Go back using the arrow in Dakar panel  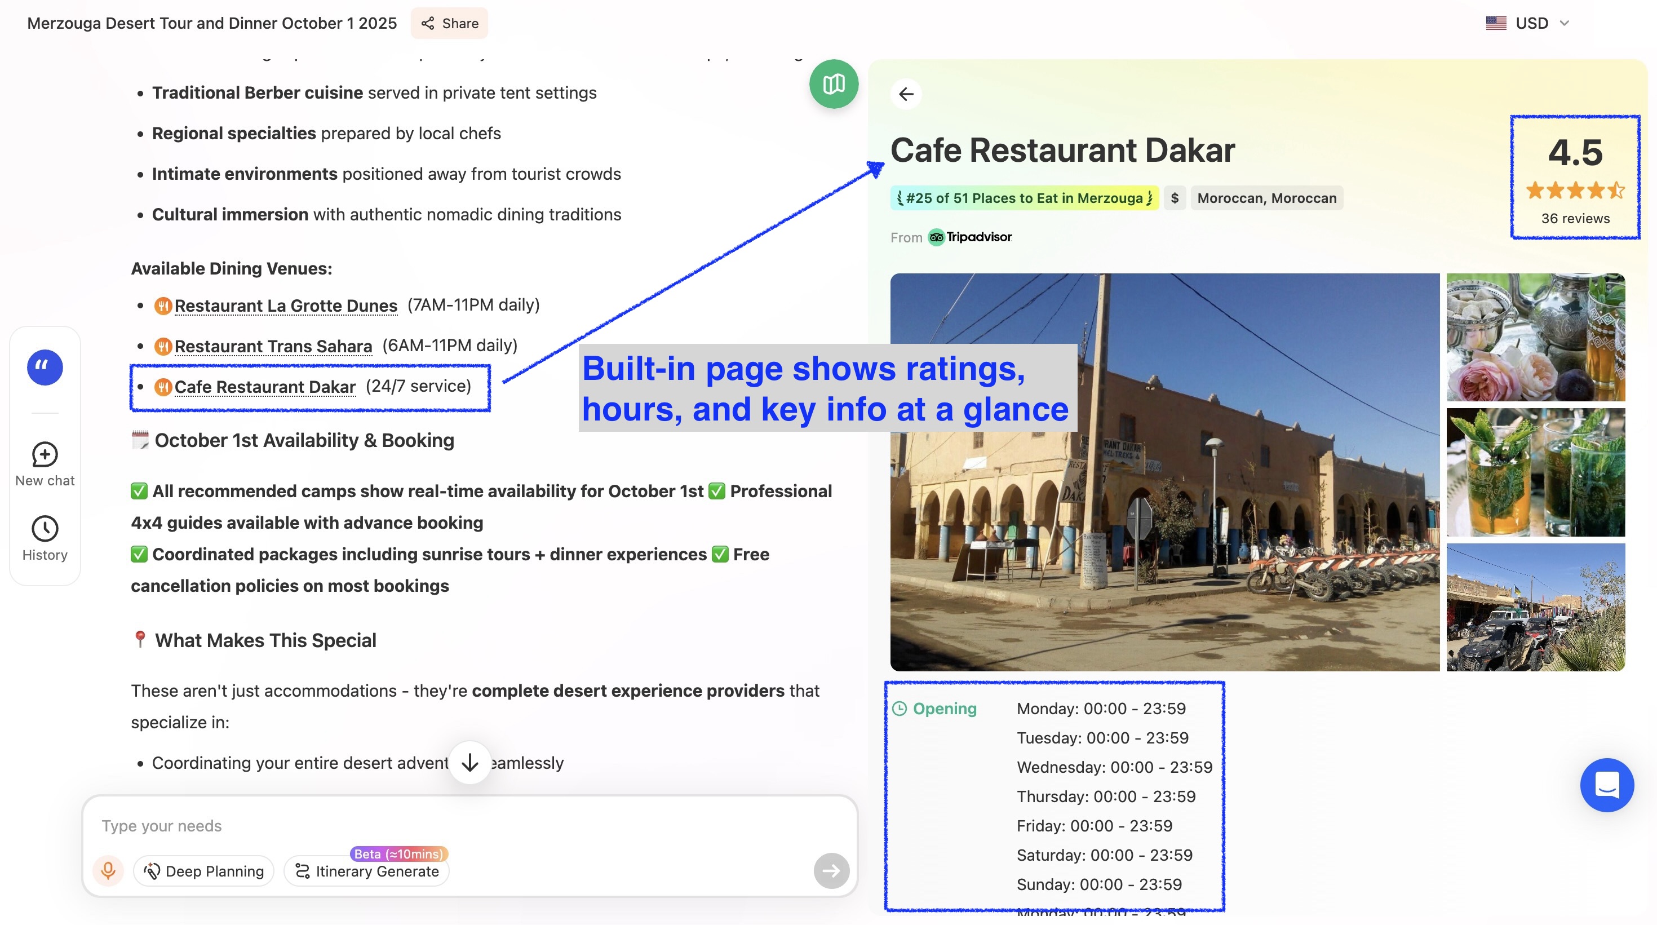tap(906, 94)
